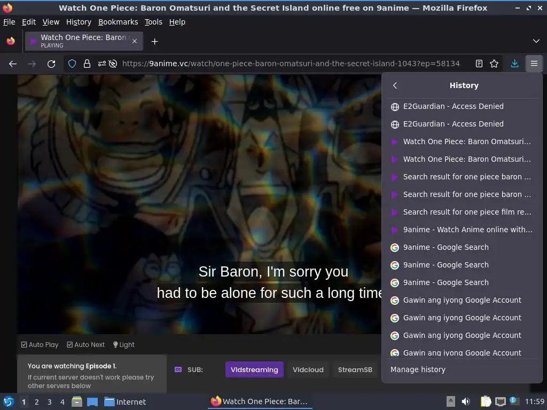Screen dimensions: 547x410
Task: Switch to workspace 2
Action: point(37,402)
